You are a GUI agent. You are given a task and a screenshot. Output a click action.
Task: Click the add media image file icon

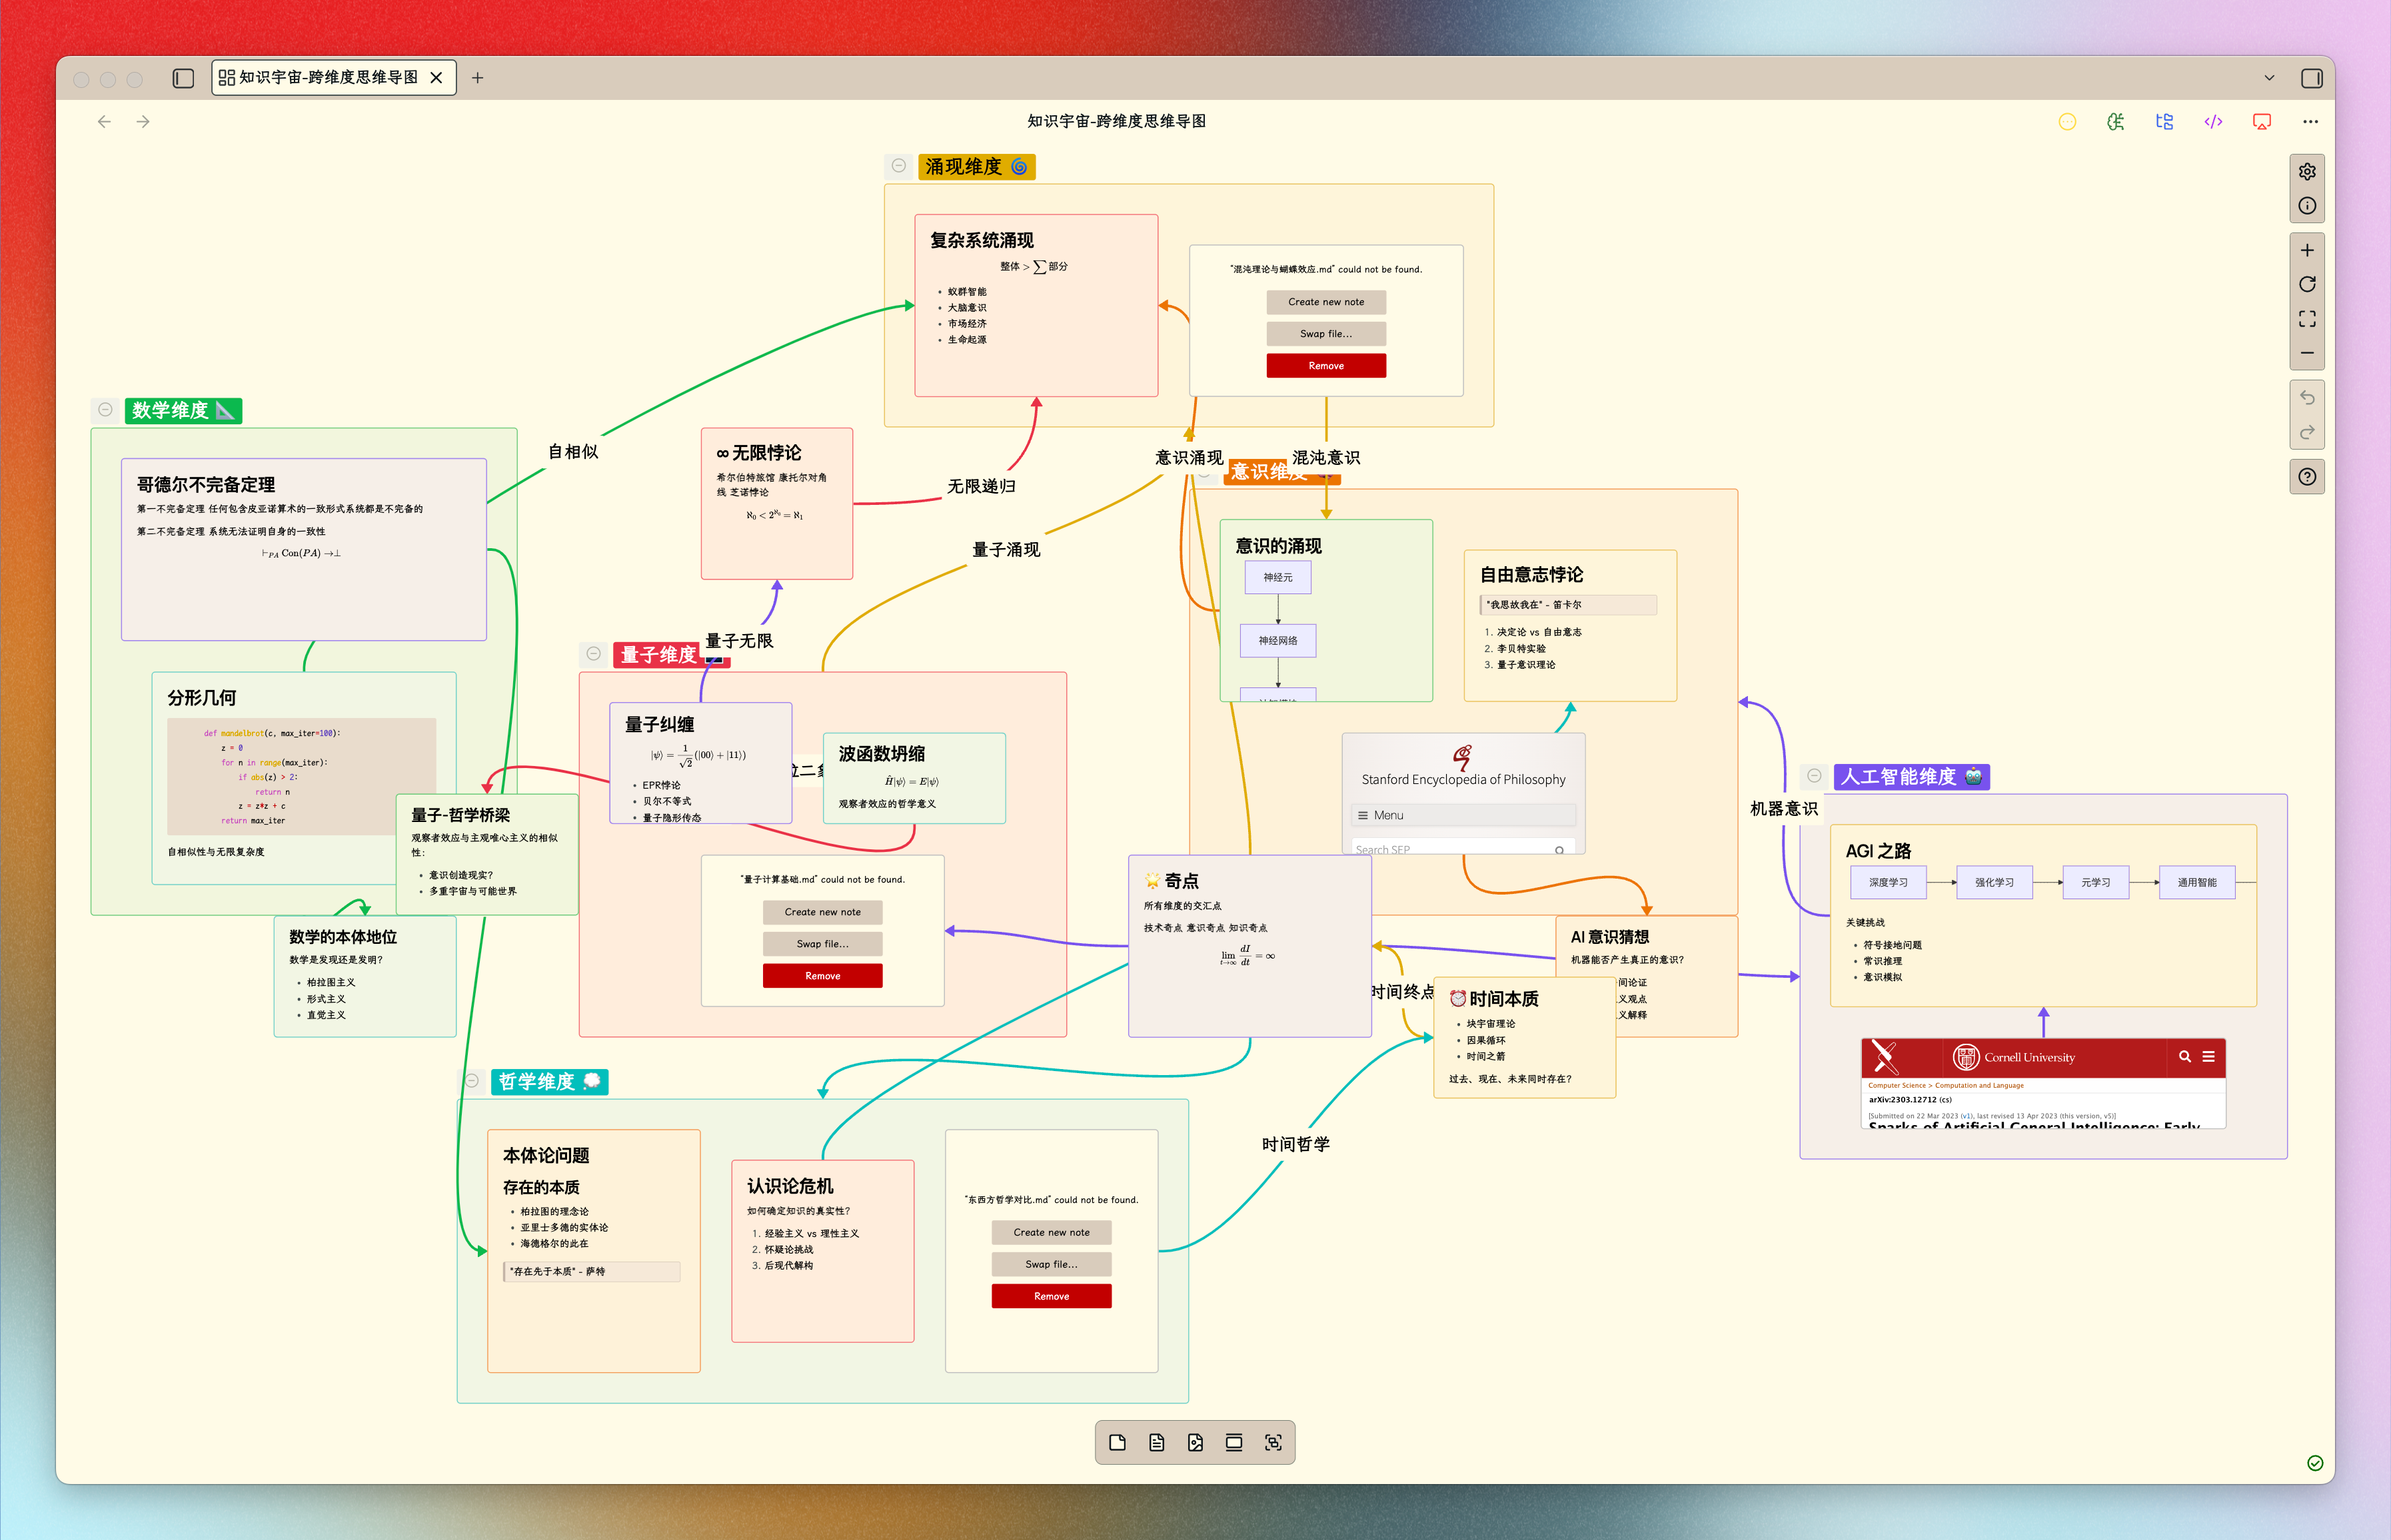[x=1194, y=1442]
